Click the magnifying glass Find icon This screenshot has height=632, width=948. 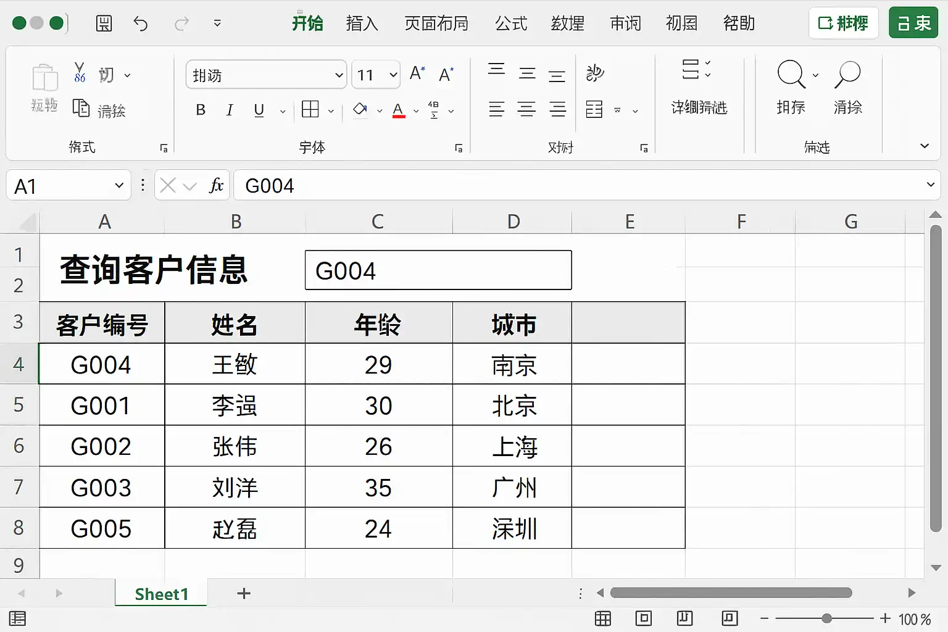(791, 75)
